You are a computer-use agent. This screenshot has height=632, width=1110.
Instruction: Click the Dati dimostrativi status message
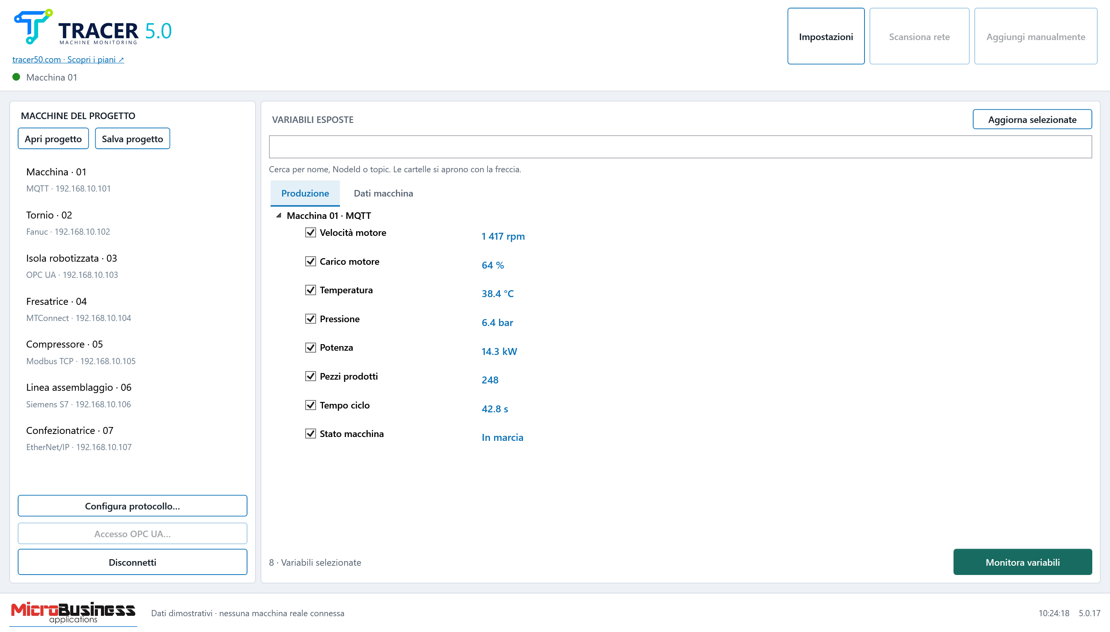tap(247, 614)
